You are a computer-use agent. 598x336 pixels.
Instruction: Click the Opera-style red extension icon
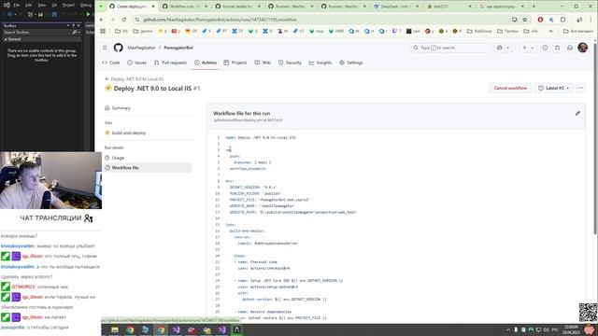pyautogui.click(x=540, y=20)
